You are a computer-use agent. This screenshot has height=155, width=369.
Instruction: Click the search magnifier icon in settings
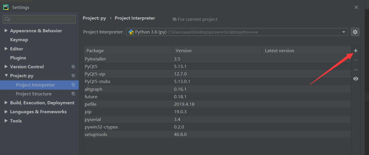7,19
